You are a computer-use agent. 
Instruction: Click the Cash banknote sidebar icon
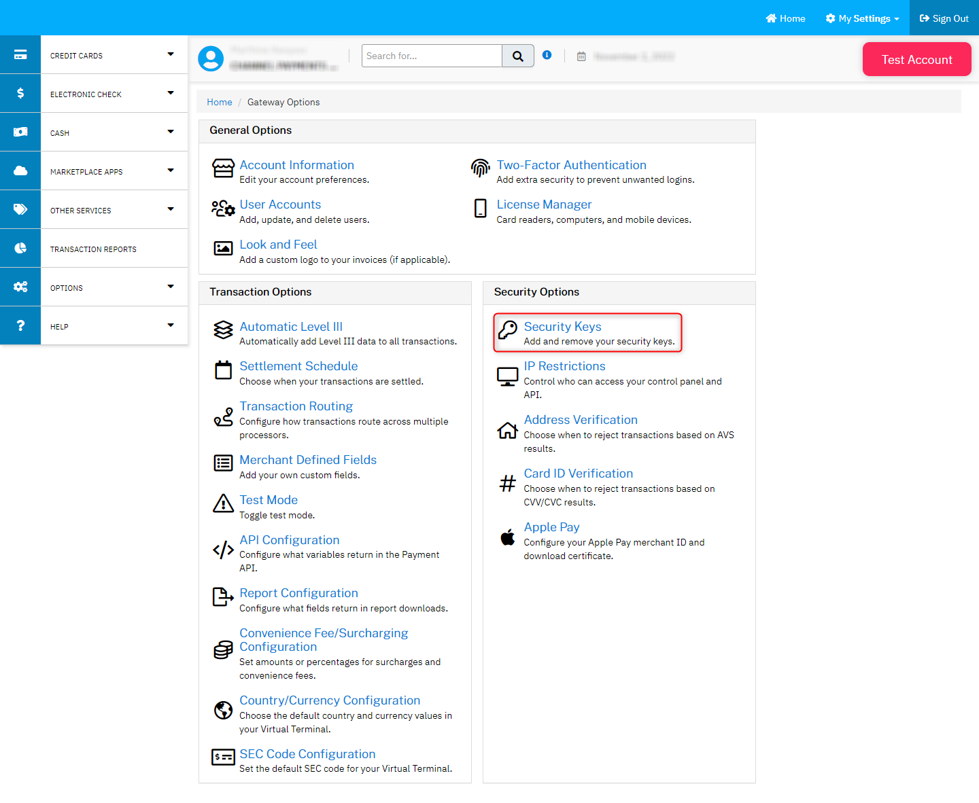click(x=20, y=132)
